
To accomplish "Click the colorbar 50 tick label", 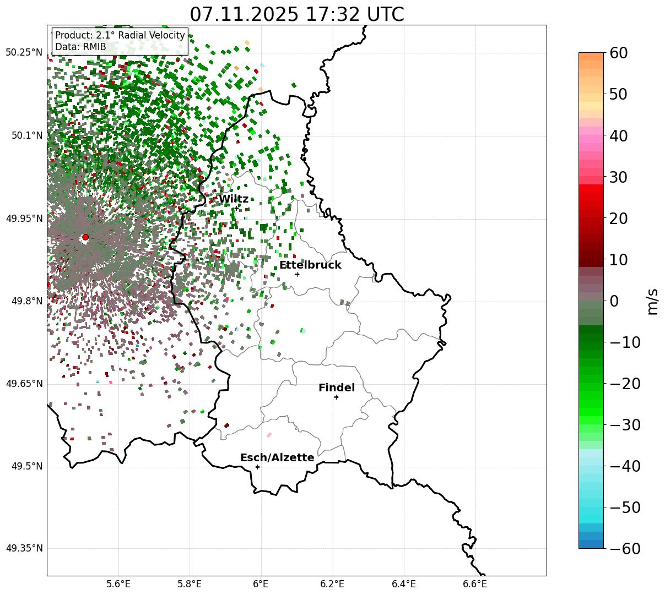I will coord(618,94).
